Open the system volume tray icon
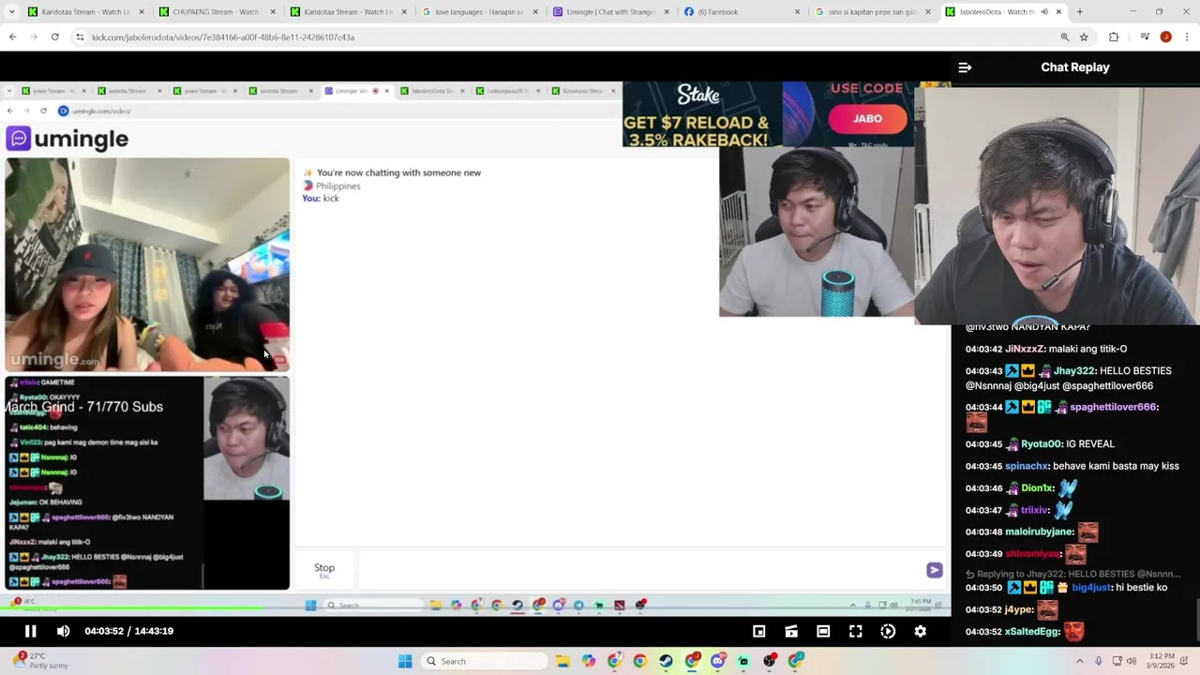1200x675 pixels. point(1130,661)
